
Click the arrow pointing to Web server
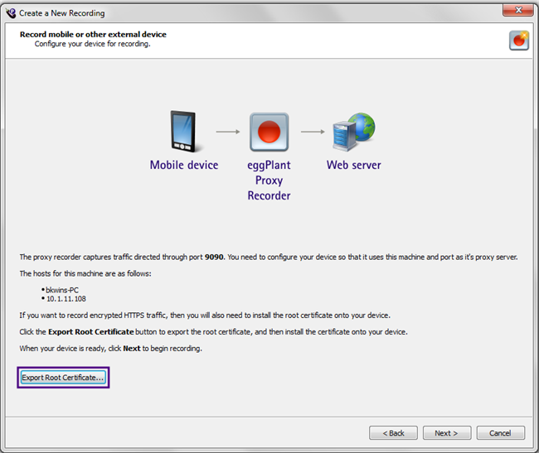pyautogui.click(x=312, y=131)
